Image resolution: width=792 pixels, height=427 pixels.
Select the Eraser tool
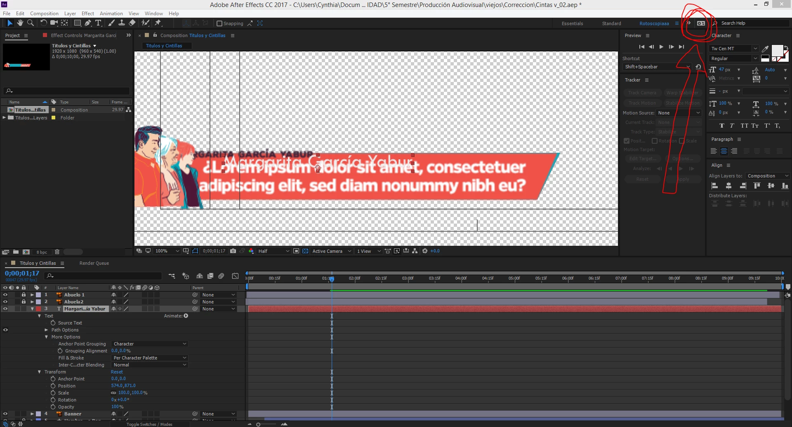pos(132,23)
